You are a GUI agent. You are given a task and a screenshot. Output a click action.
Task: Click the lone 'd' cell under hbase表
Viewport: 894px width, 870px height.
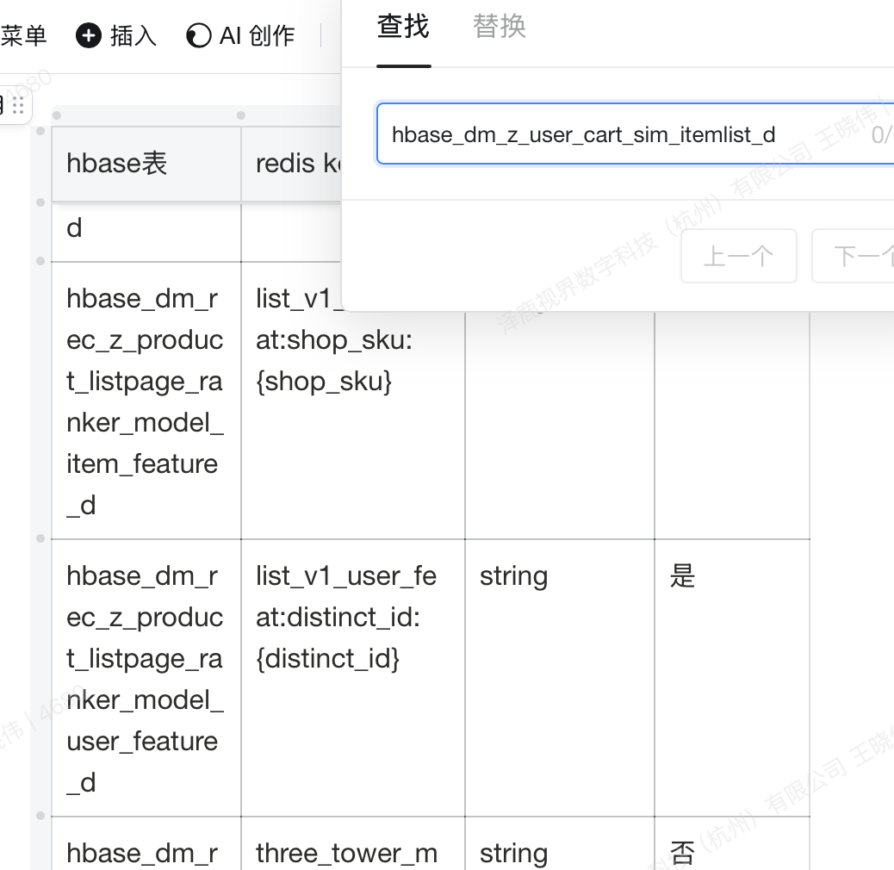pyautogui.click(x=146, y=232)
